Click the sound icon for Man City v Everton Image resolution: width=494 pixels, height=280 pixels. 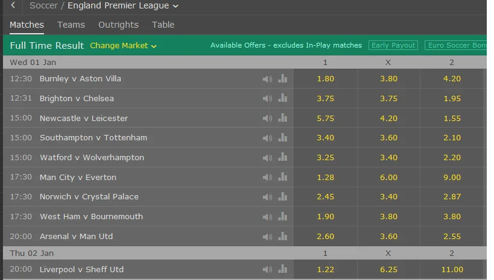(267, 177)
